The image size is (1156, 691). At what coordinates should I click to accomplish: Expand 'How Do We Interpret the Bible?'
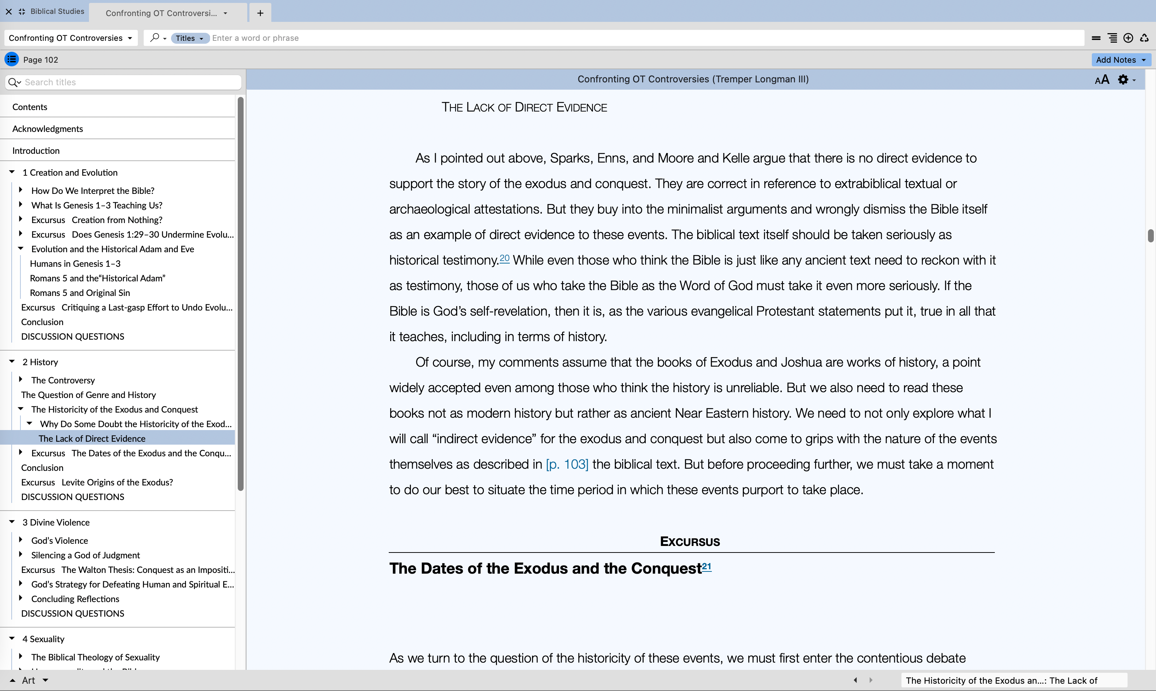pos(20,190)
